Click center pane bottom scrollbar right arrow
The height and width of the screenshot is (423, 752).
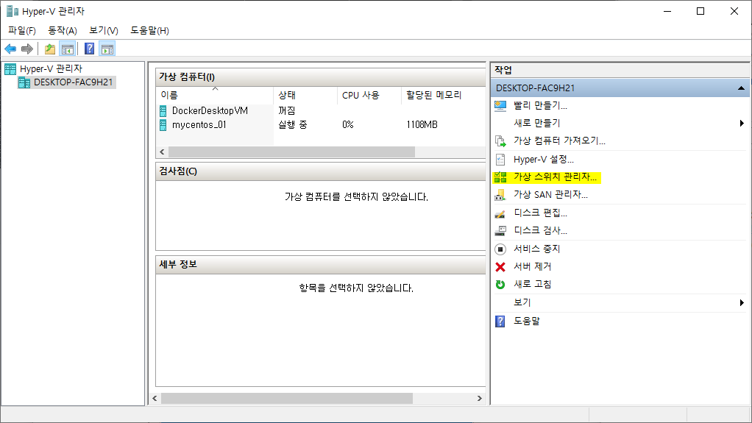(479, 399)
